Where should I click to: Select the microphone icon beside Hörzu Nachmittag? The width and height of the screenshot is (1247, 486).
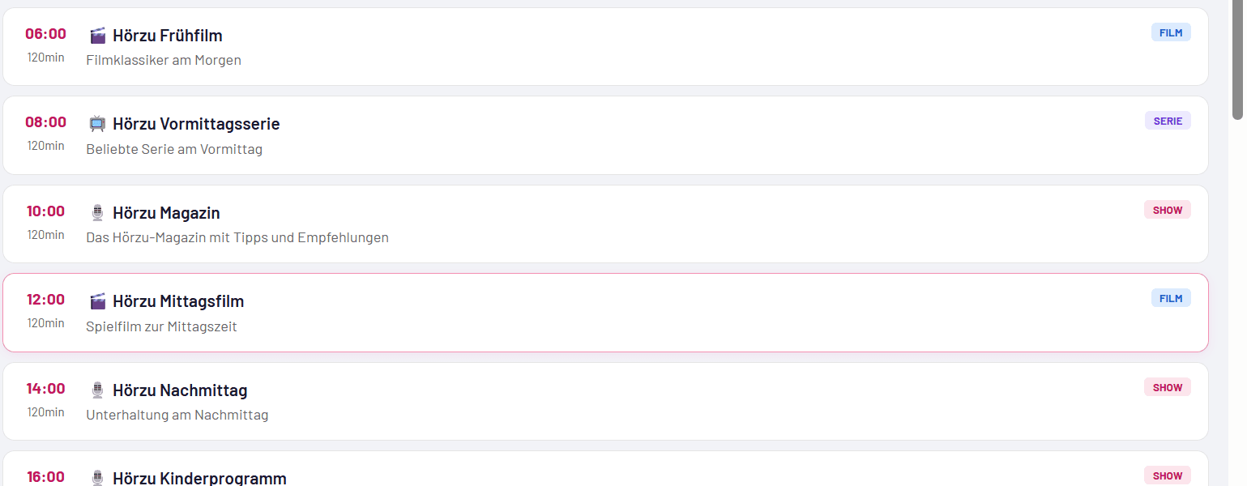(97, 388)
